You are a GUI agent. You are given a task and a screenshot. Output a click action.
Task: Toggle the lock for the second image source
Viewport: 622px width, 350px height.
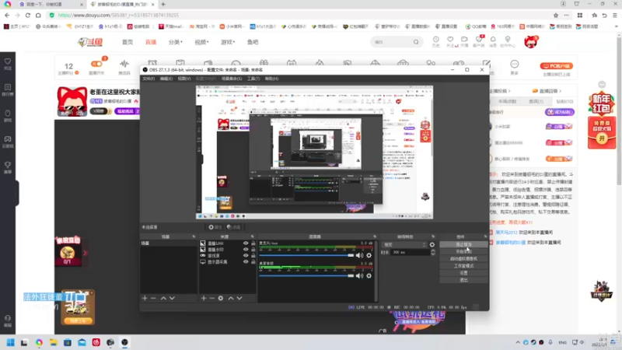[x=253, y=250]
